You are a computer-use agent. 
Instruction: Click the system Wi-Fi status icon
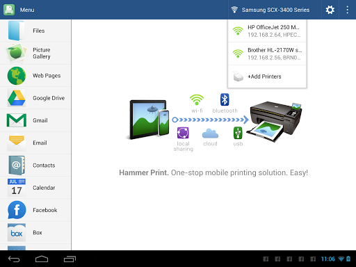pyautogui.click(x=341, y=259)
